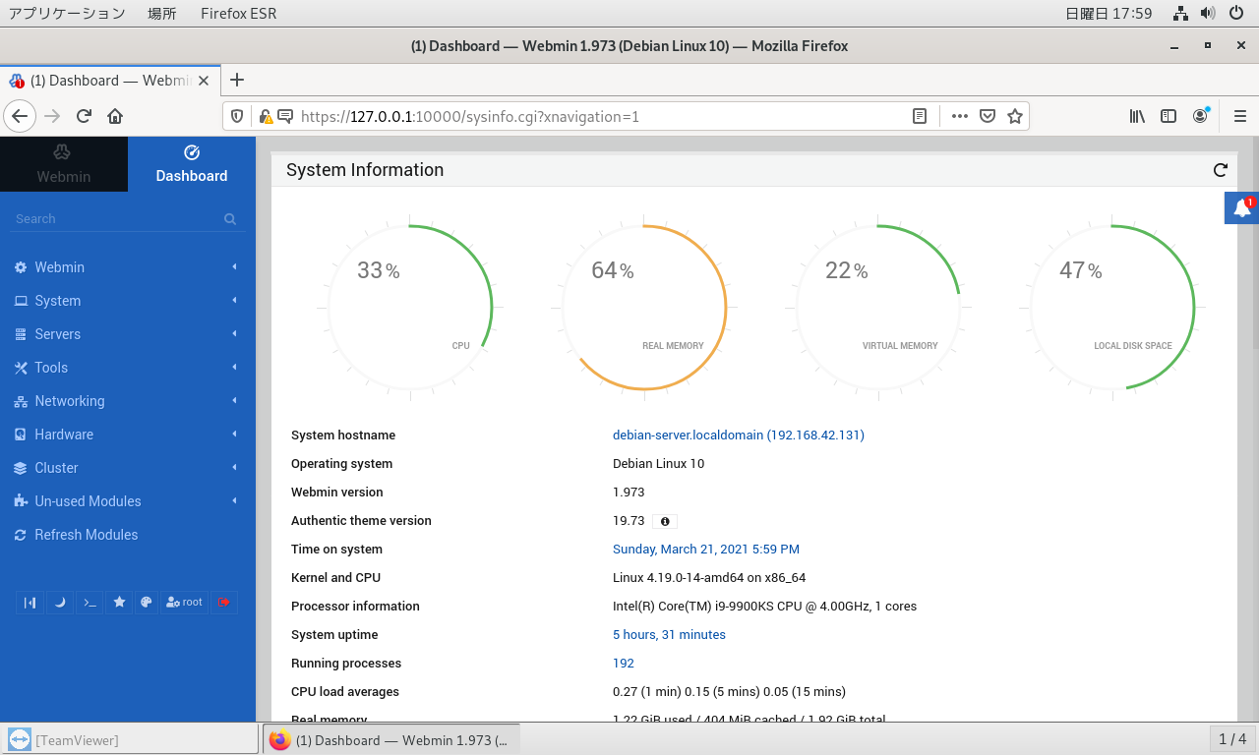
Task: Open theme configuration palette icon
Action: coord(147,602)
